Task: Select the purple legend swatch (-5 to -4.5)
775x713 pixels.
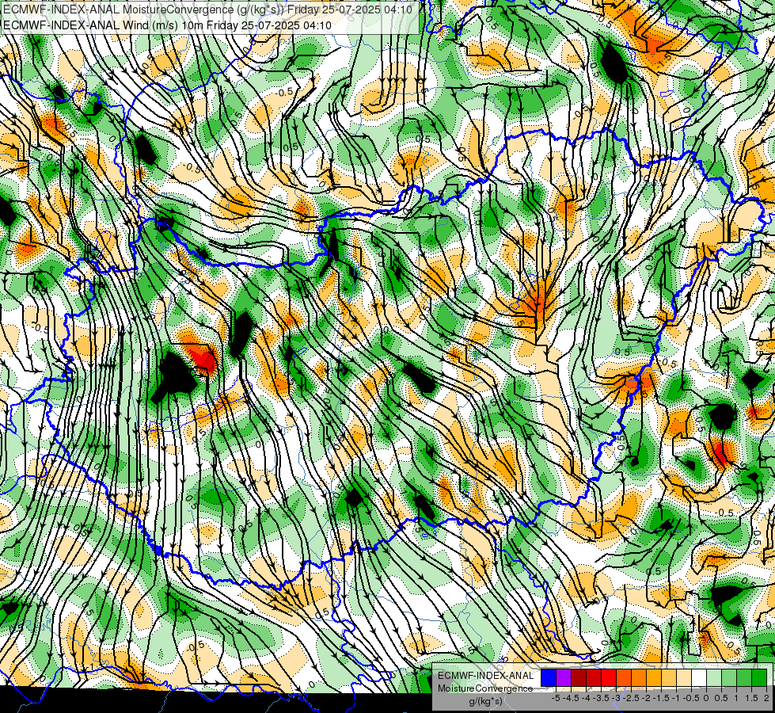Action: [x=564, y=678]
